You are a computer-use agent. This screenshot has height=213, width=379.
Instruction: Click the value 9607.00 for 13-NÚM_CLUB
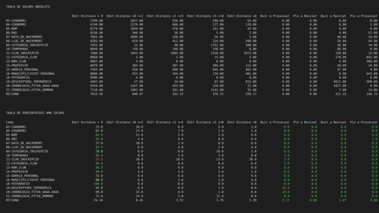(97, 61)
